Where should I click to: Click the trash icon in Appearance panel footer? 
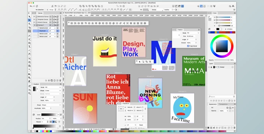[234, 128]
